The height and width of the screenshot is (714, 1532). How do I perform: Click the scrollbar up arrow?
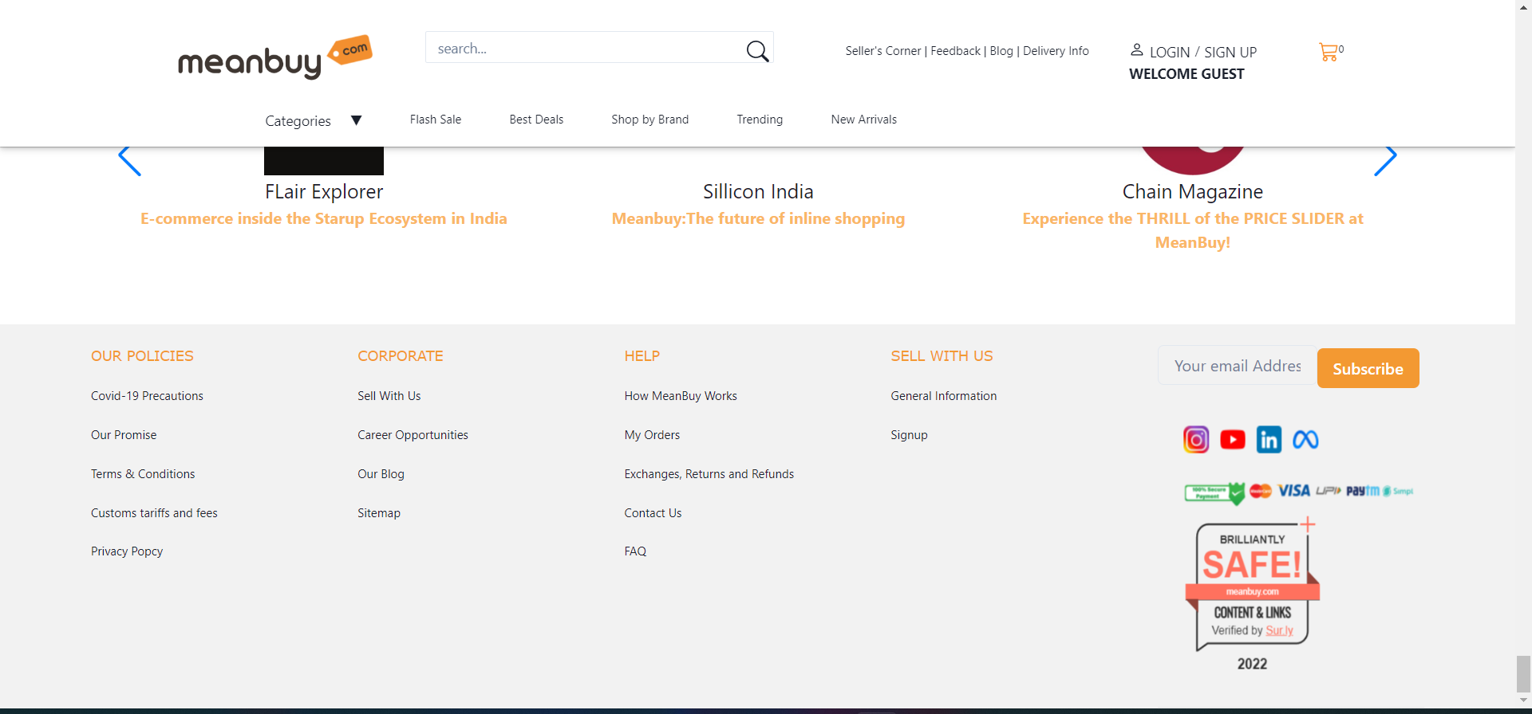(x=1523, y=6)
